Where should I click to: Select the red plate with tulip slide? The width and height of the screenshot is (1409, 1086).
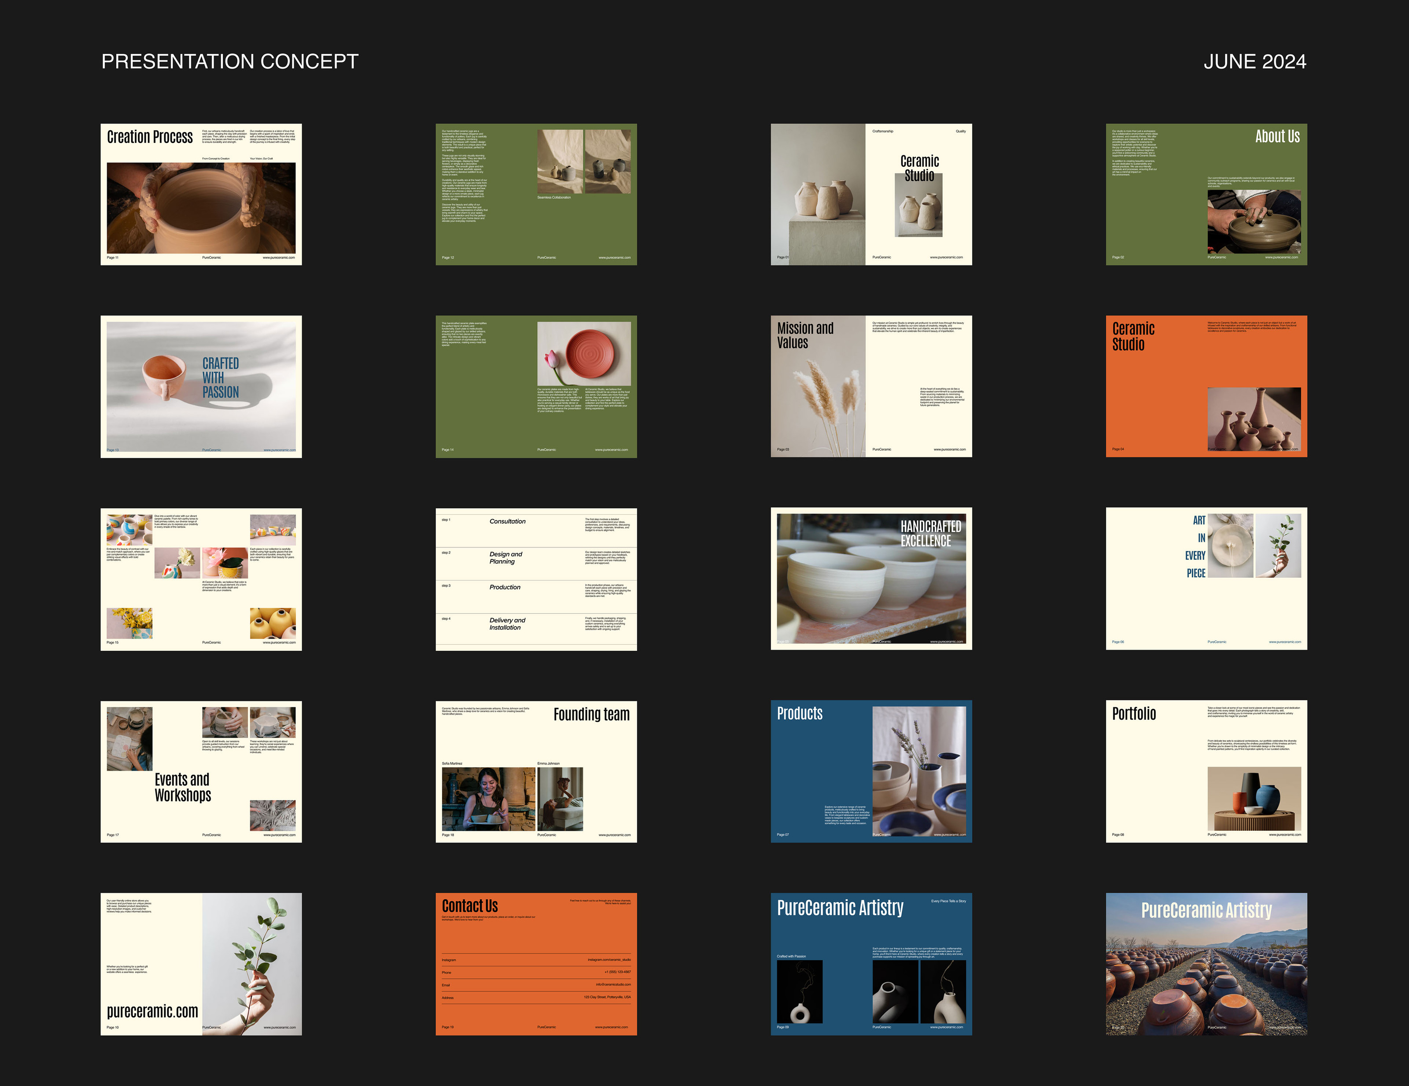(535, 386)
